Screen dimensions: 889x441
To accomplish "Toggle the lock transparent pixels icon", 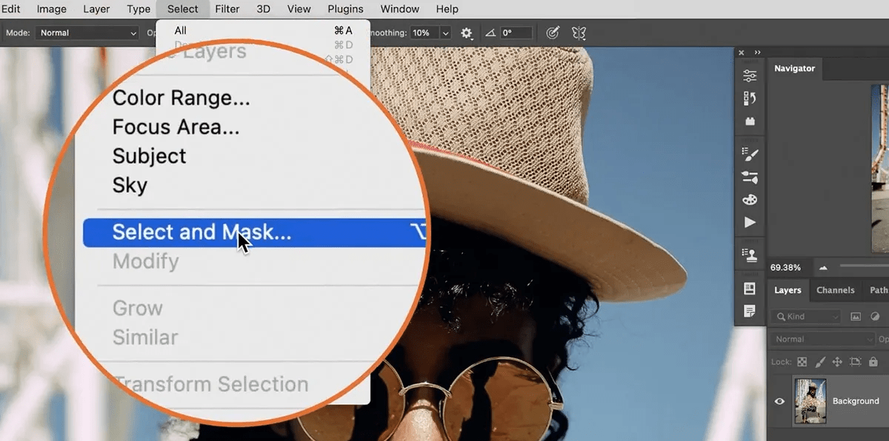I will pyautogui.click(x=802, y=362).
